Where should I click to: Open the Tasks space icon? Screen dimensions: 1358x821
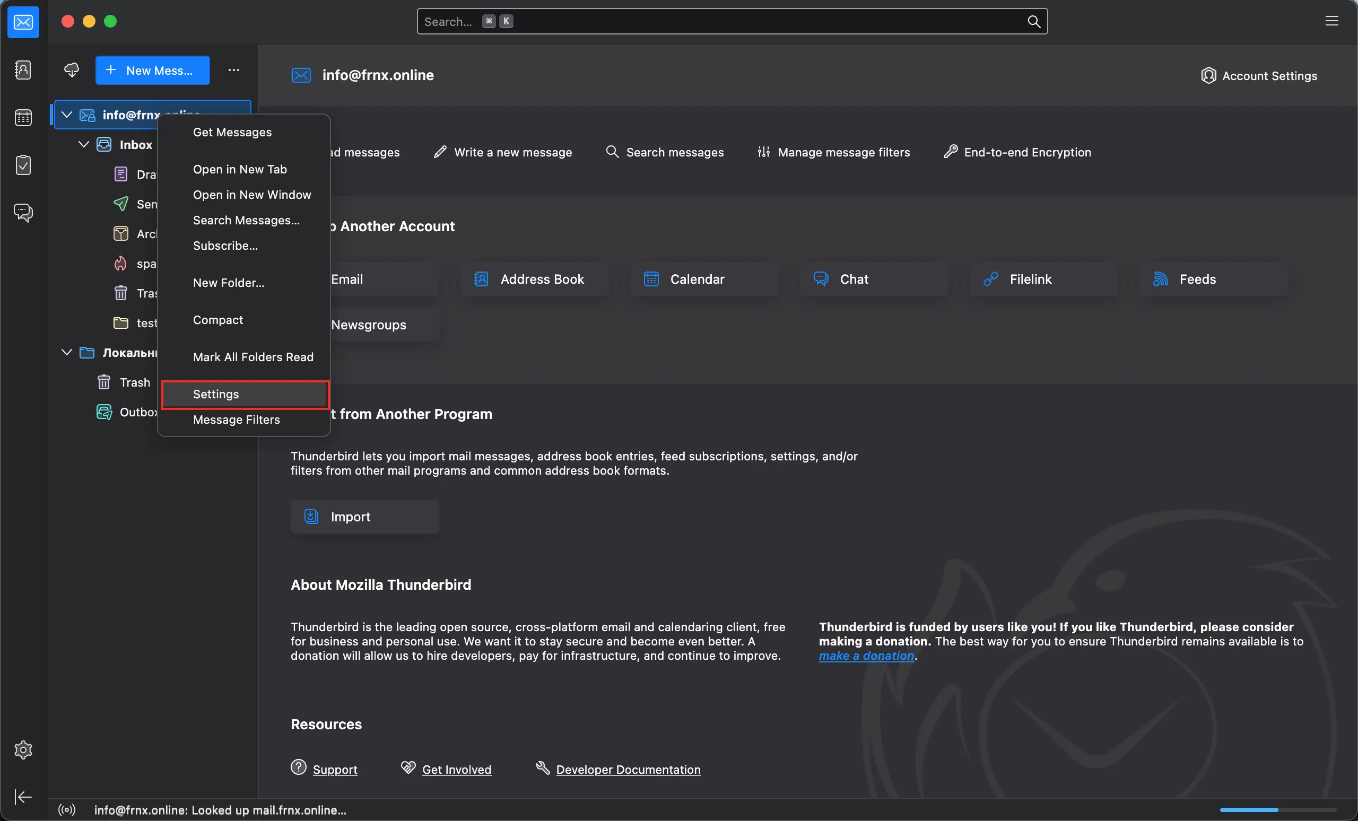point(23,165)
